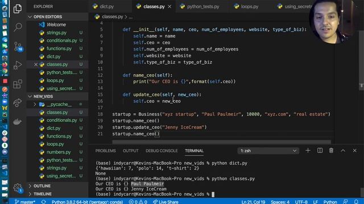Open strings.py in NEW_VIDS folder
This screenshot has width=364, height=204.
[56, 168]
